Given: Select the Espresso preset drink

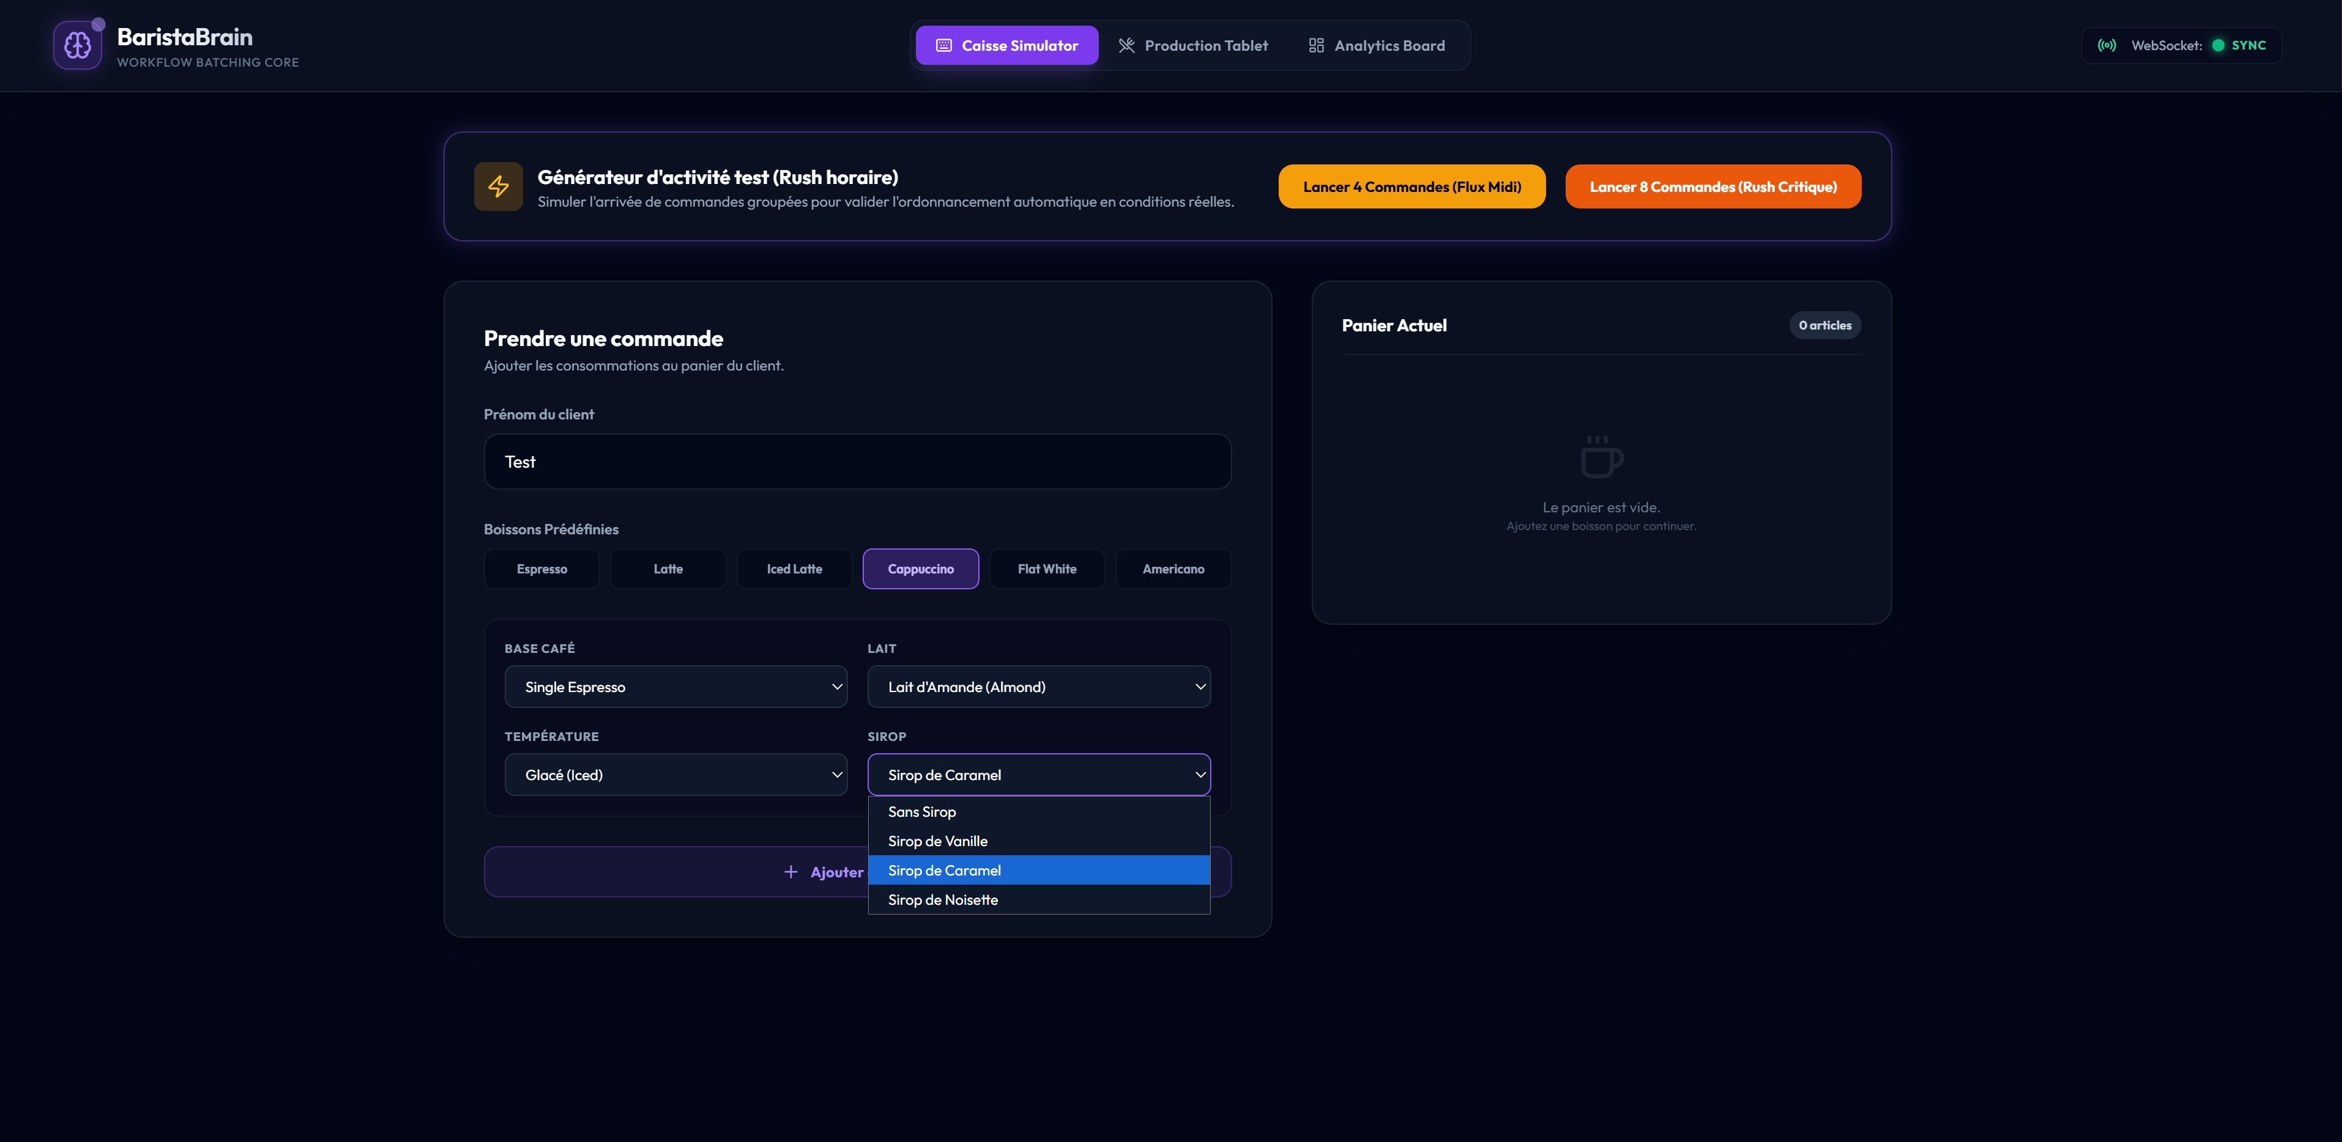Looking at the screenshot, I should [x=542, y=569].
